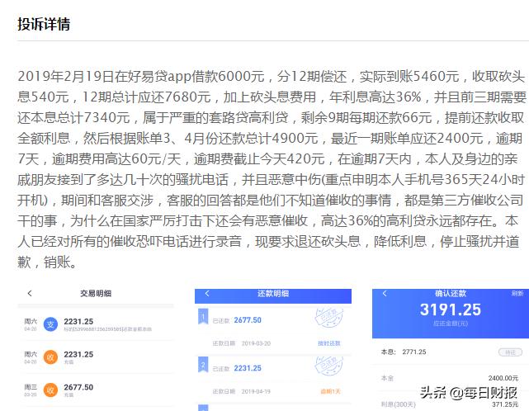The width and height of the screenshot is (529, 411).
Task: Tap 刷新 on 确认还款 screen
Action: (x=517, y=293)
